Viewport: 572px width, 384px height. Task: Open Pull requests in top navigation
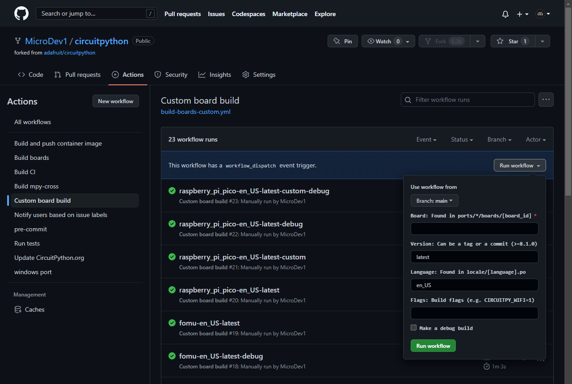[x=183, y=14]
